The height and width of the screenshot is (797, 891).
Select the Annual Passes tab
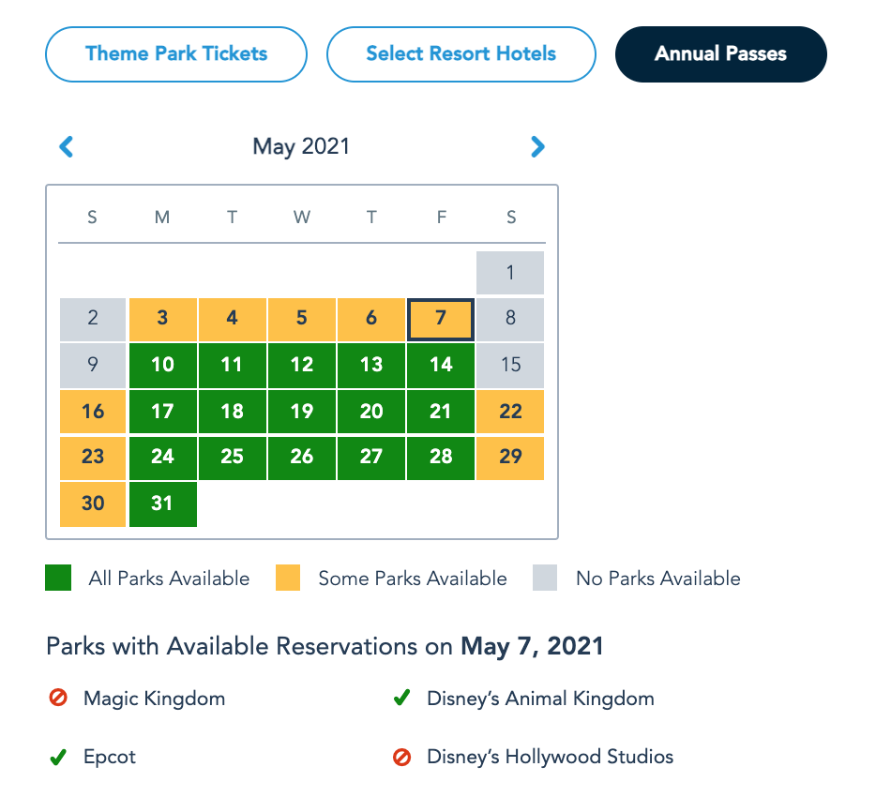(x=720, y=53)
